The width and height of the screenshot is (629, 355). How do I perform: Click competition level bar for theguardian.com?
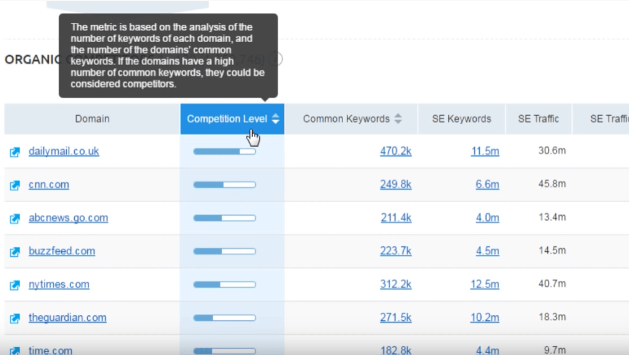(x=224, y=318)
